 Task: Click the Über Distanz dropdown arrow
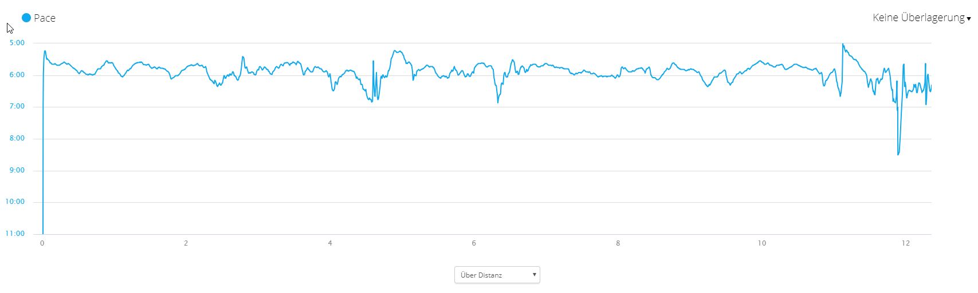534,275
